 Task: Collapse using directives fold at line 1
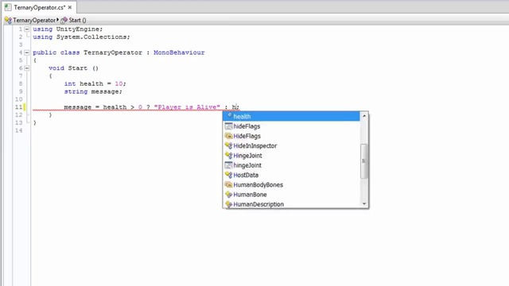(26, 29)
